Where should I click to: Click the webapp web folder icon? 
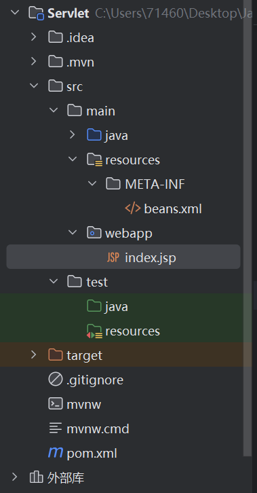pos(94,233)
